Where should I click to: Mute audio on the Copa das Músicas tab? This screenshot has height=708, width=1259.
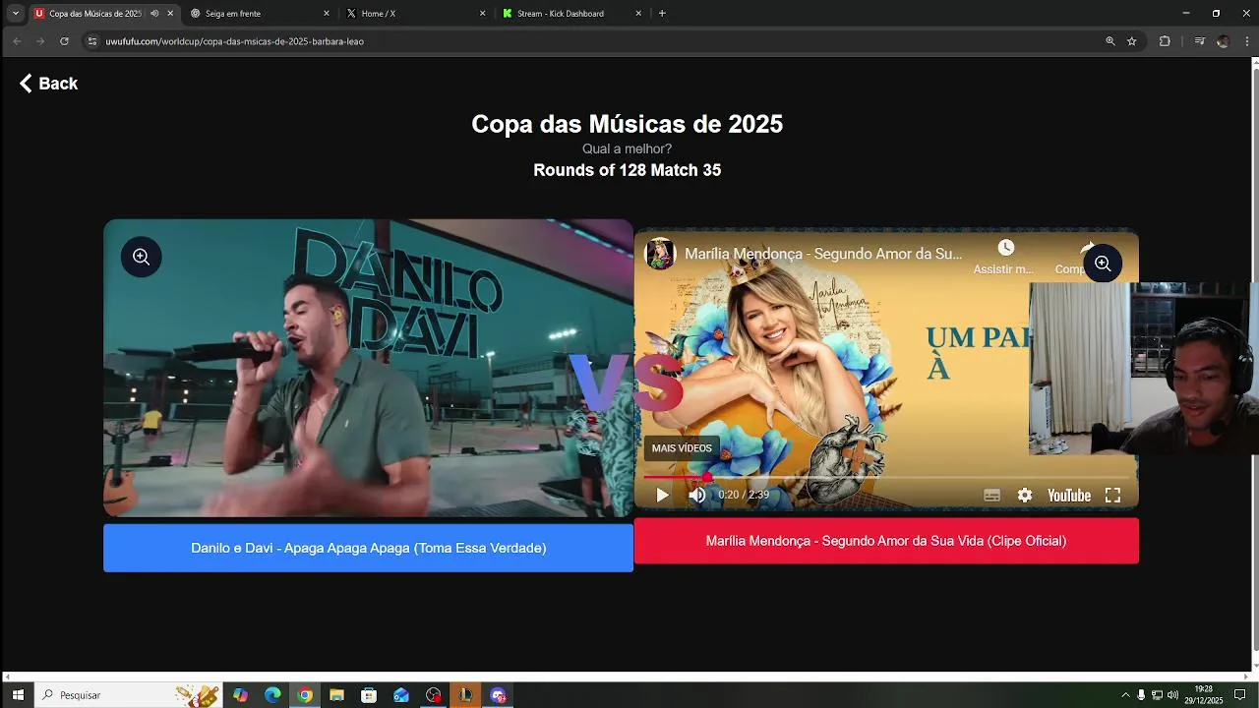point(154,14)
